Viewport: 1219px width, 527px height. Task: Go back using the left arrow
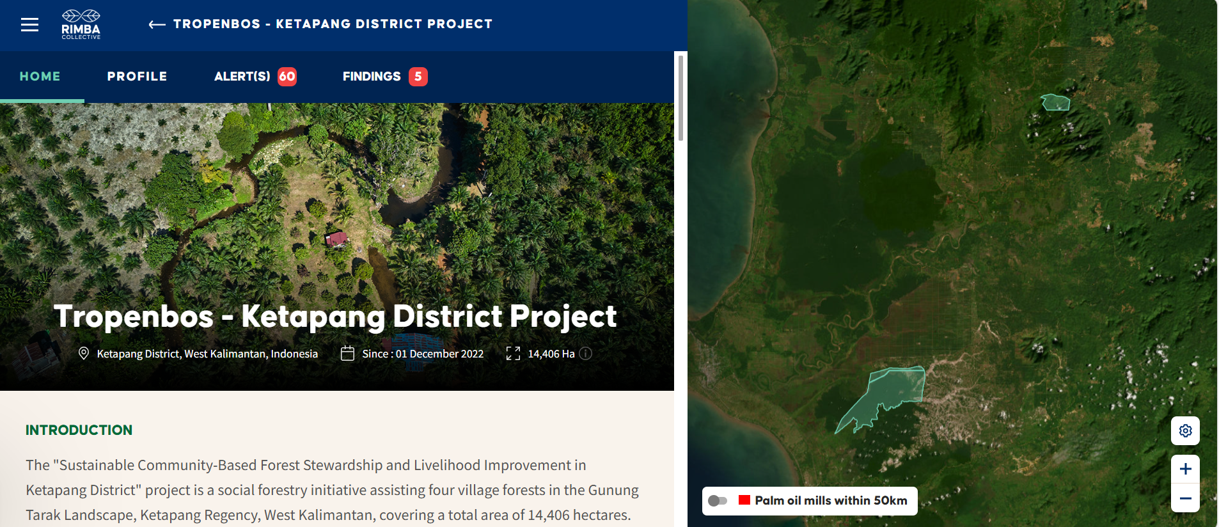click(x=157, y=24)
